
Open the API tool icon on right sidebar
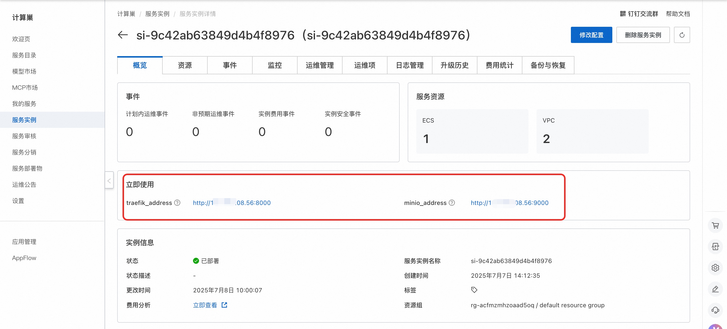(715, 247)
